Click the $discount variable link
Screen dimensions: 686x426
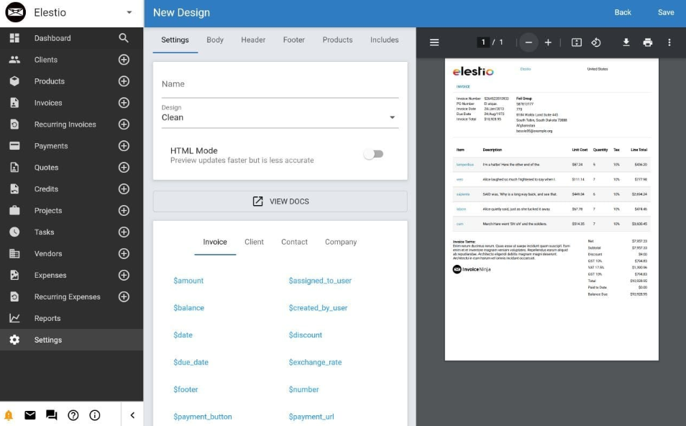click(x=306, y=335)
